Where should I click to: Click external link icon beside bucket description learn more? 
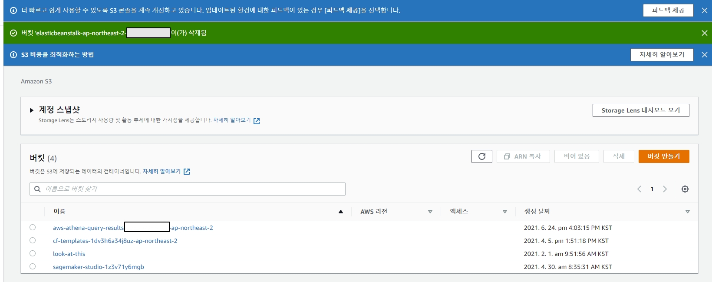pyautogui.click(x=187, y=172)
